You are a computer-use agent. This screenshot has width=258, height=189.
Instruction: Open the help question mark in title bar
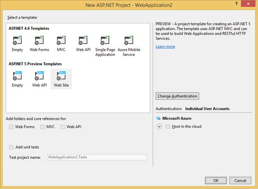[x=236, y=4]
